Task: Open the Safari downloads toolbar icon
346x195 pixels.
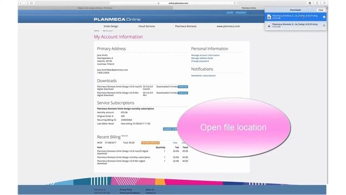Action: click(310, 3)
